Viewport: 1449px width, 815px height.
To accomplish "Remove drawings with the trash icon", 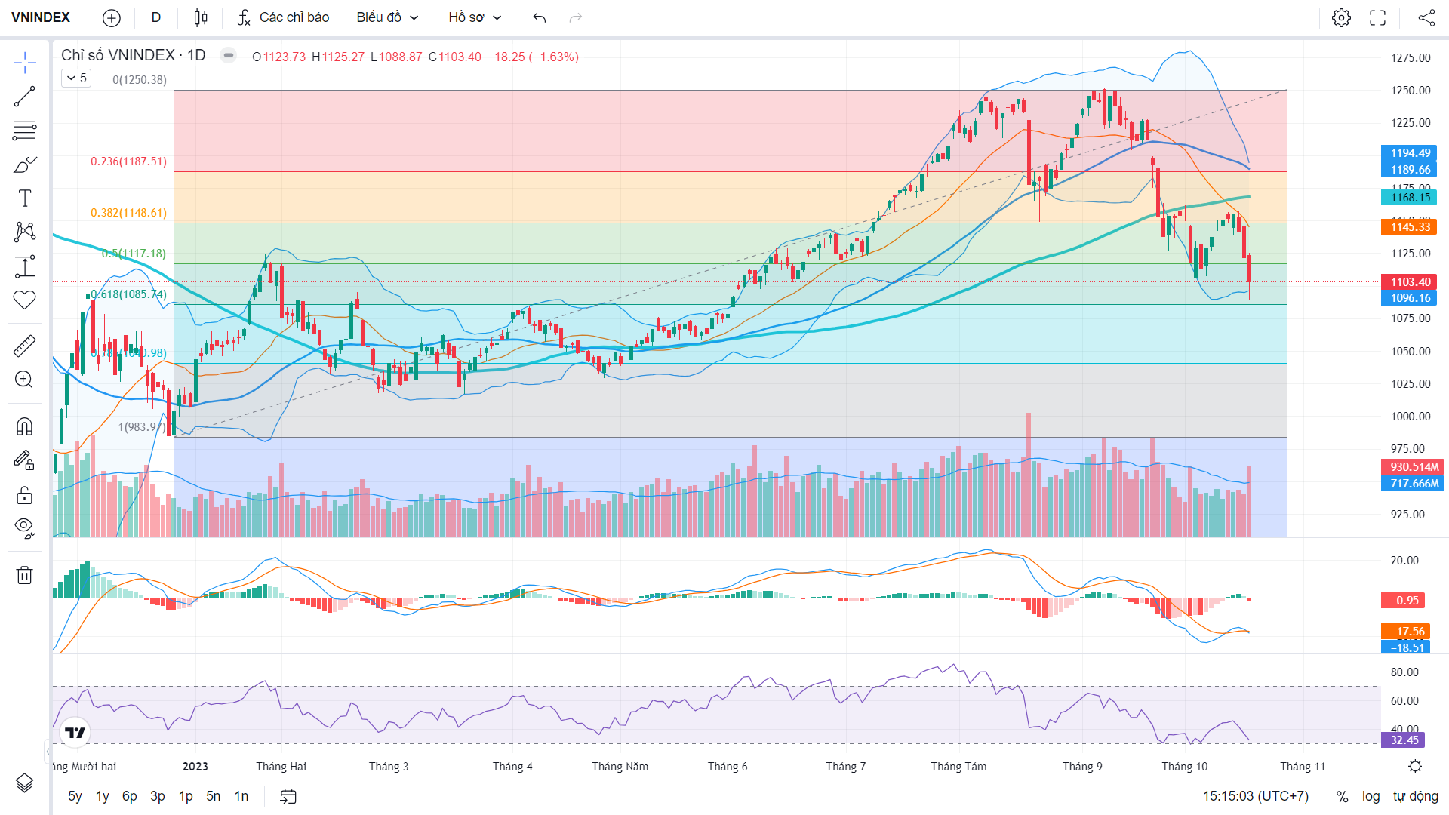I will 24,575.
